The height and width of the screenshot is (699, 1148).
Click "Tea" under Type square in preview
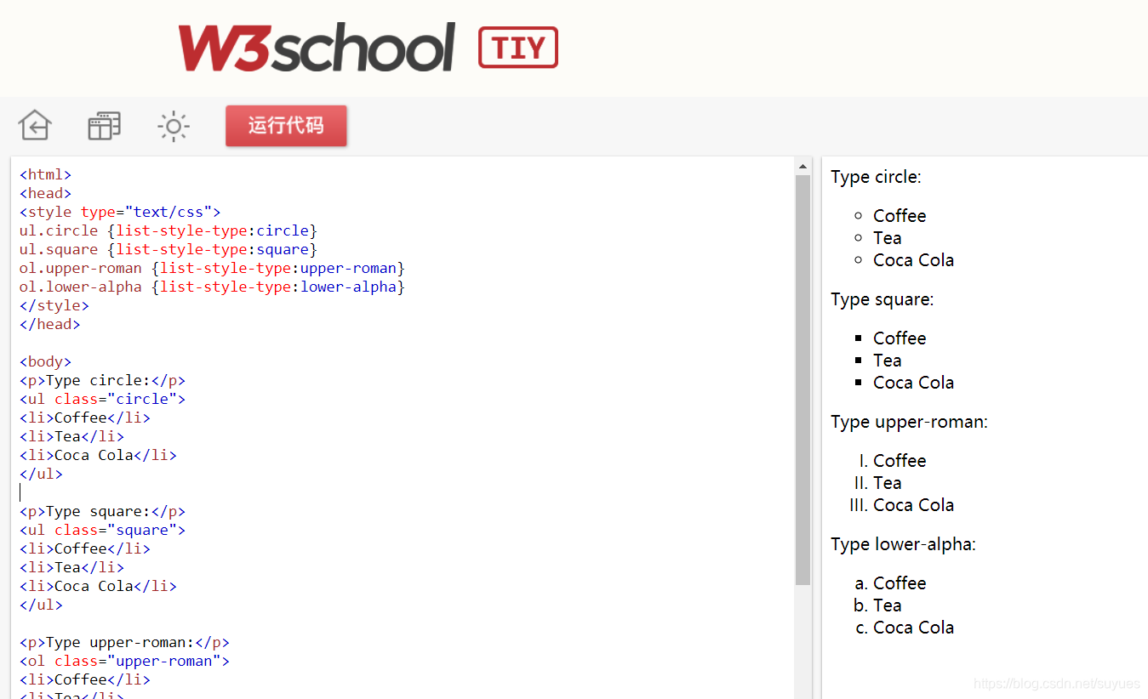click(888, 361)
